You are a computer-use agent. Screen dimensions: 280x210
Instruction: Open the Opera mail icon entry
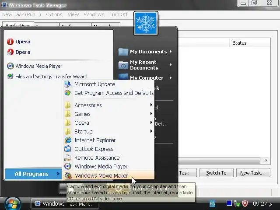[10, 52]
